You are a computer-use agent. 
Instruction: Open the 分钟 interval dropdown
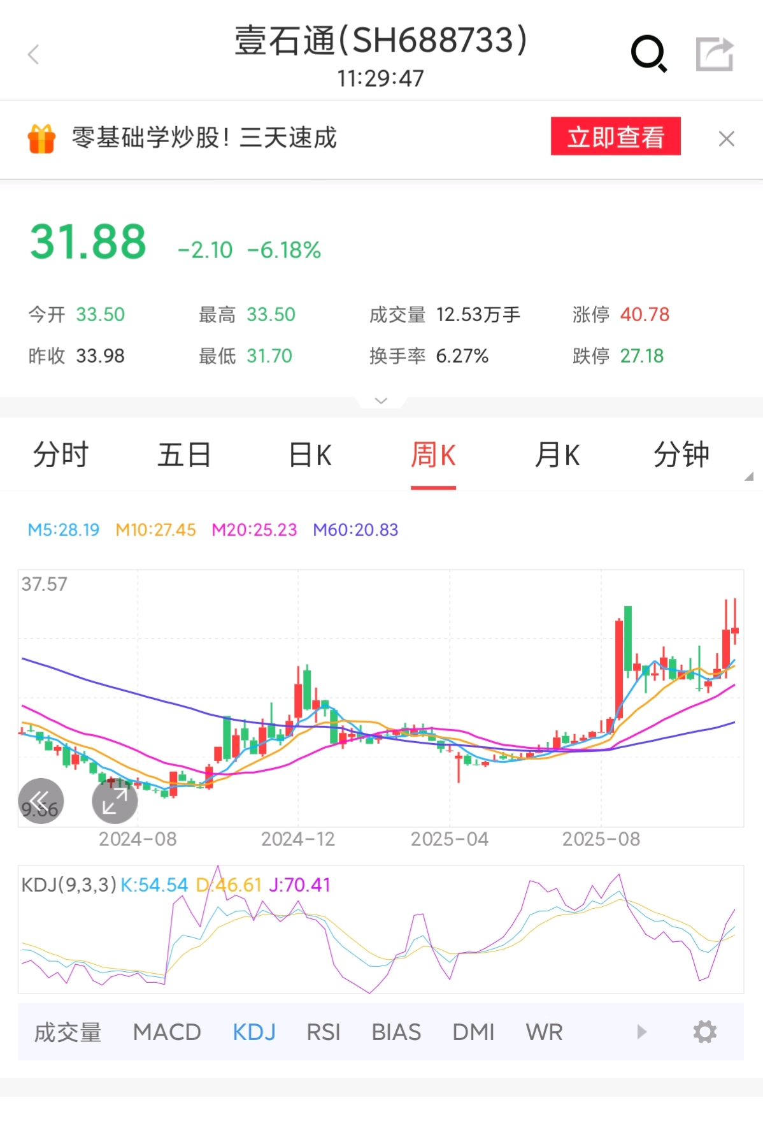click(681, 455)
